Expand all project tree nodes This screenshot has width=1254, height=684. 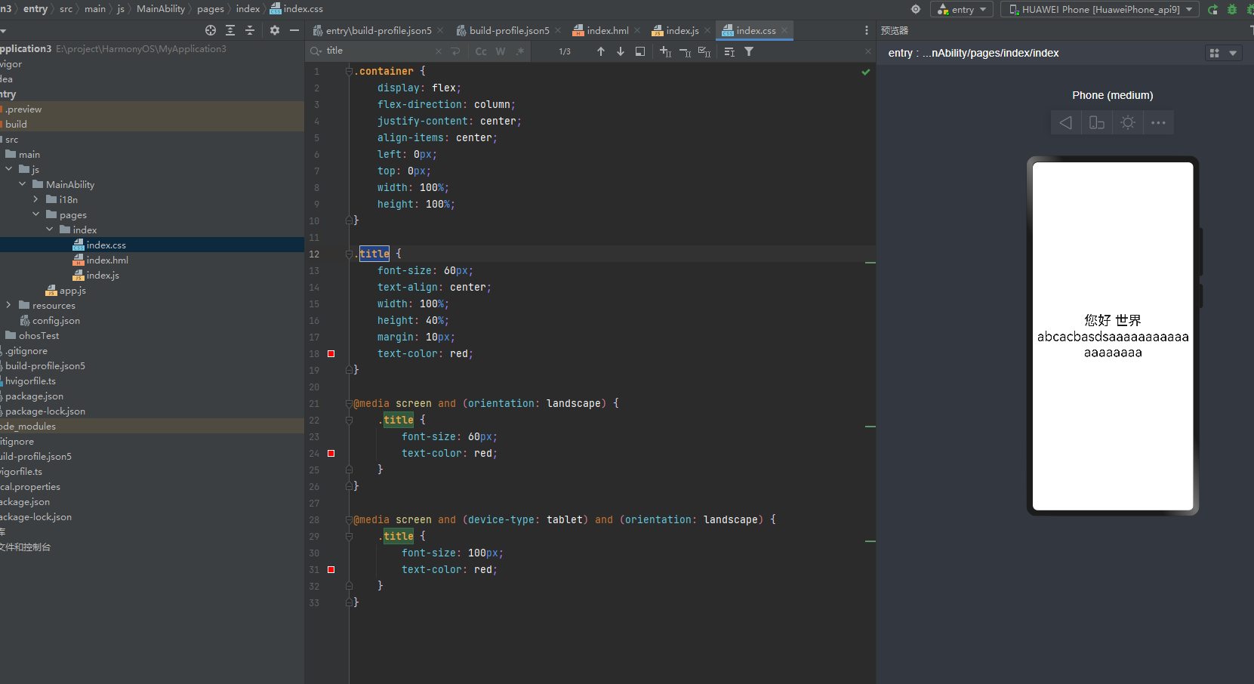pos(230,30)
